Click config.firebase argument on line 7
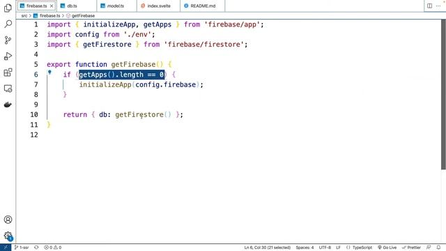Image resolution: width=446 pixels, height=251 pixels. [x=166, y=84]
